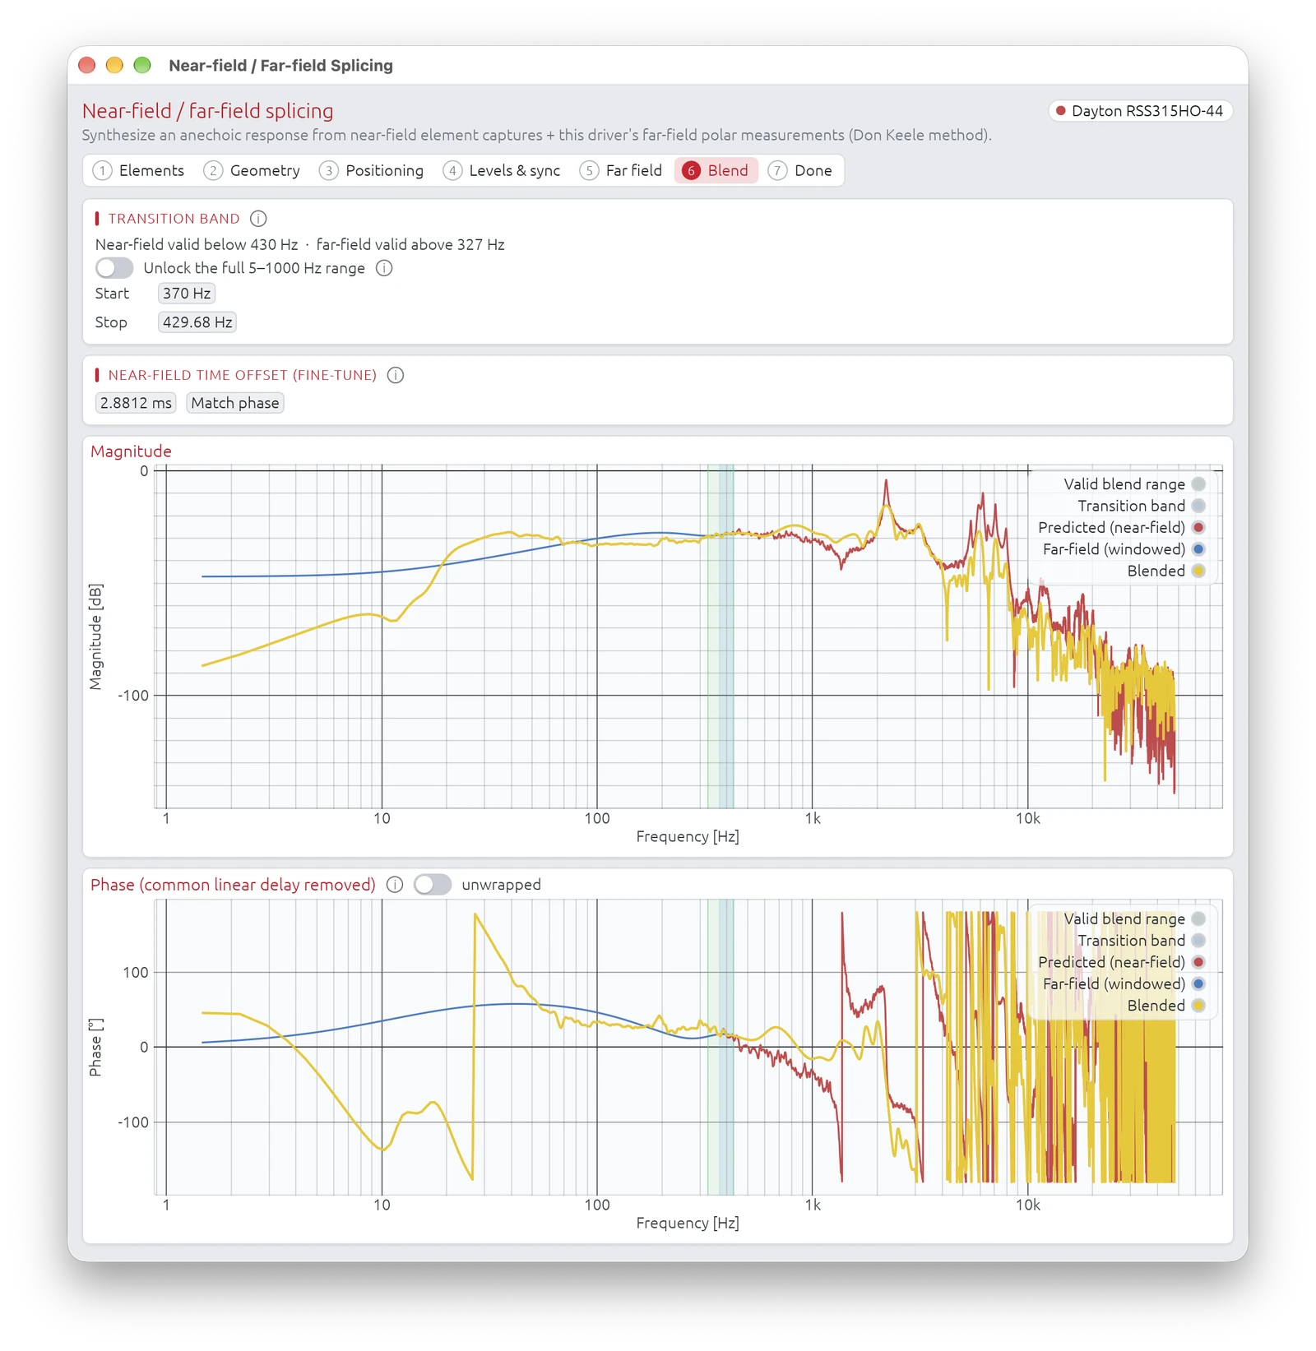Edit the Start frequency field 370 Hz
Image resolution: width=1316 pixels, height=1351 pixels.
click(x=187, y=294)
